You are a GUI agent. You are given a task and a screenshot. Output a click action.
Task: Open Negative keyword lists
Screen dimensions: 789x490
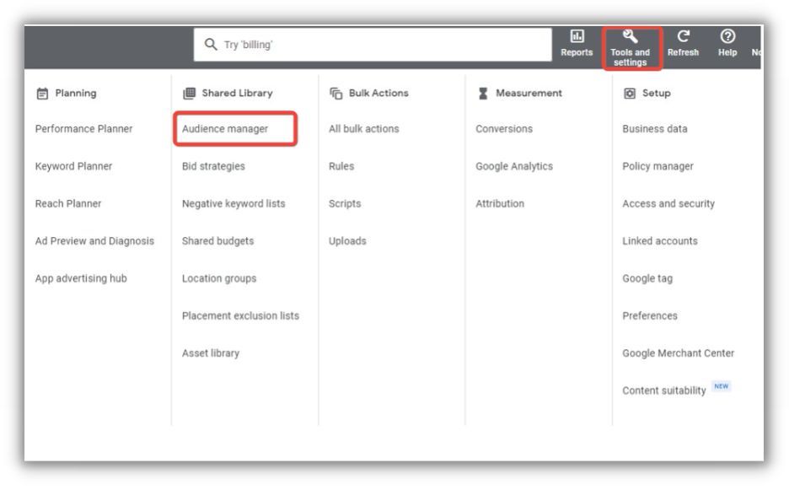tap(233, 203)
